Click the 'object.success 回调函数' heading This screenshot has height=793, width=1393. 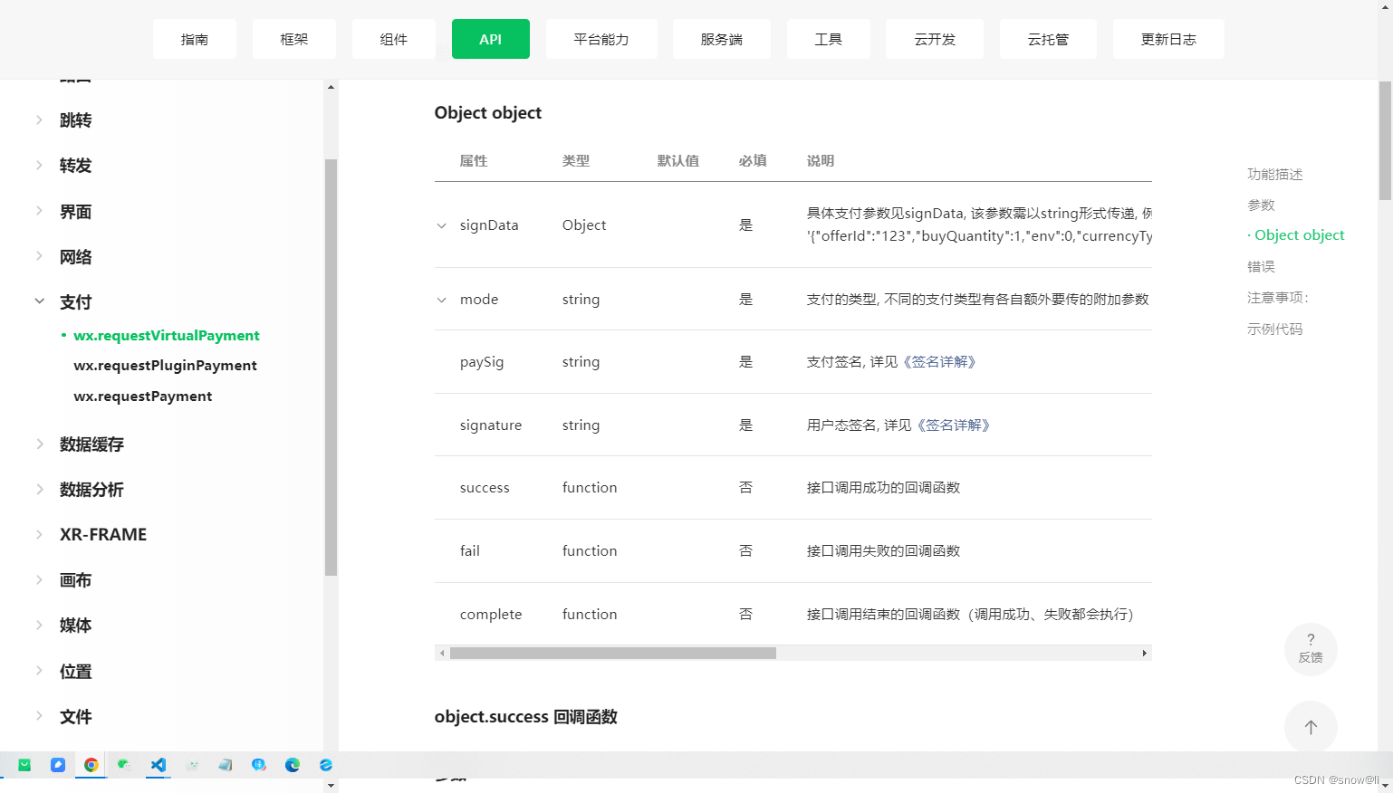pos(526,717)
